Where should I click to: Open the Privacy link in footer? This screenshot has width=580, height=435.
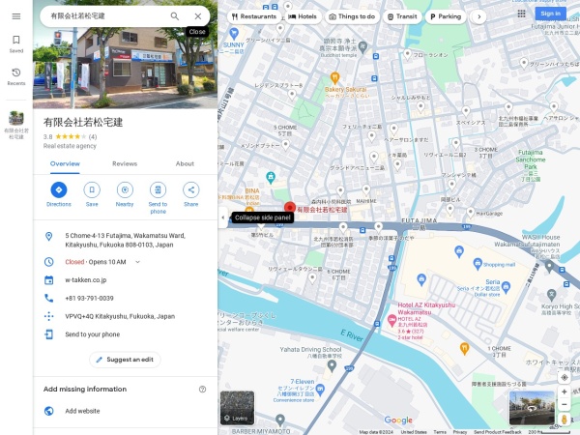pos(460,432)
